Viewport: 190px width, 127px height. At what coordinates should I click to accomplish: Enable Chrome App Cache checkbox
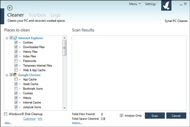tap(16, 79)
